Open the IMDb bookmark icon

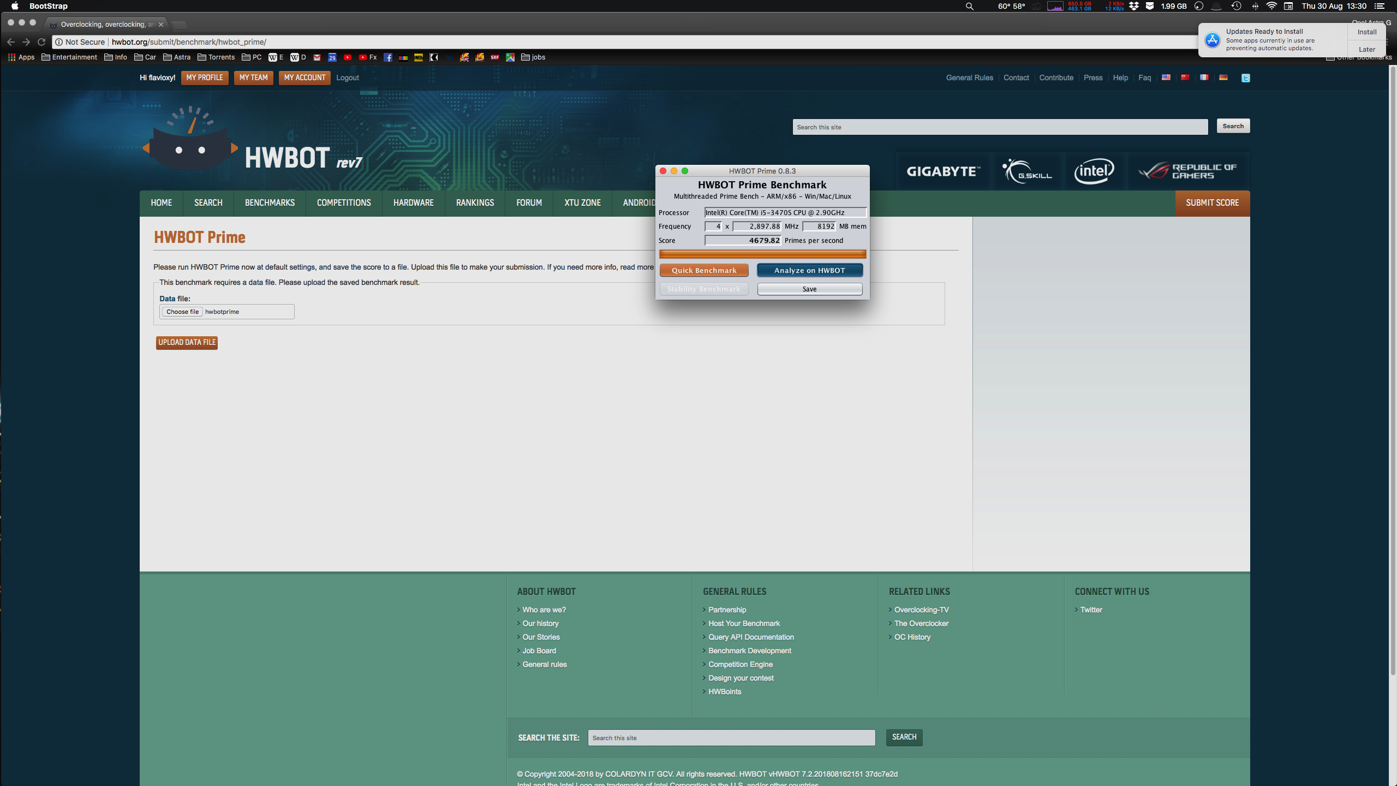pos(419,57)
